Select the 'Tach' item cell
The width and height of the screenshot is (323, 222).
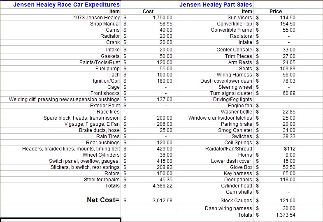tap(60, 75)
